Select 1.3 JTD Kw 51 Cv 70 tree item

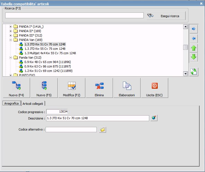[x=45, y=44]
